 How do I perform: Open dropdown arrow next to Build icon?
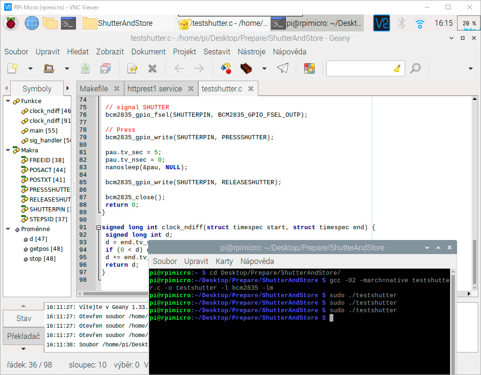(264, 68)
